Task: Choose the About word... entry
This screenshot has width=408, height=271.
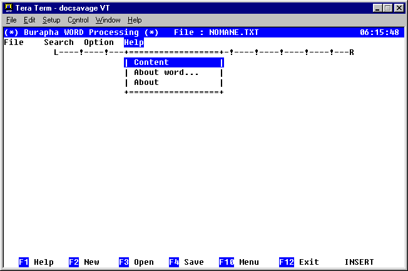Action: (174, 72)
